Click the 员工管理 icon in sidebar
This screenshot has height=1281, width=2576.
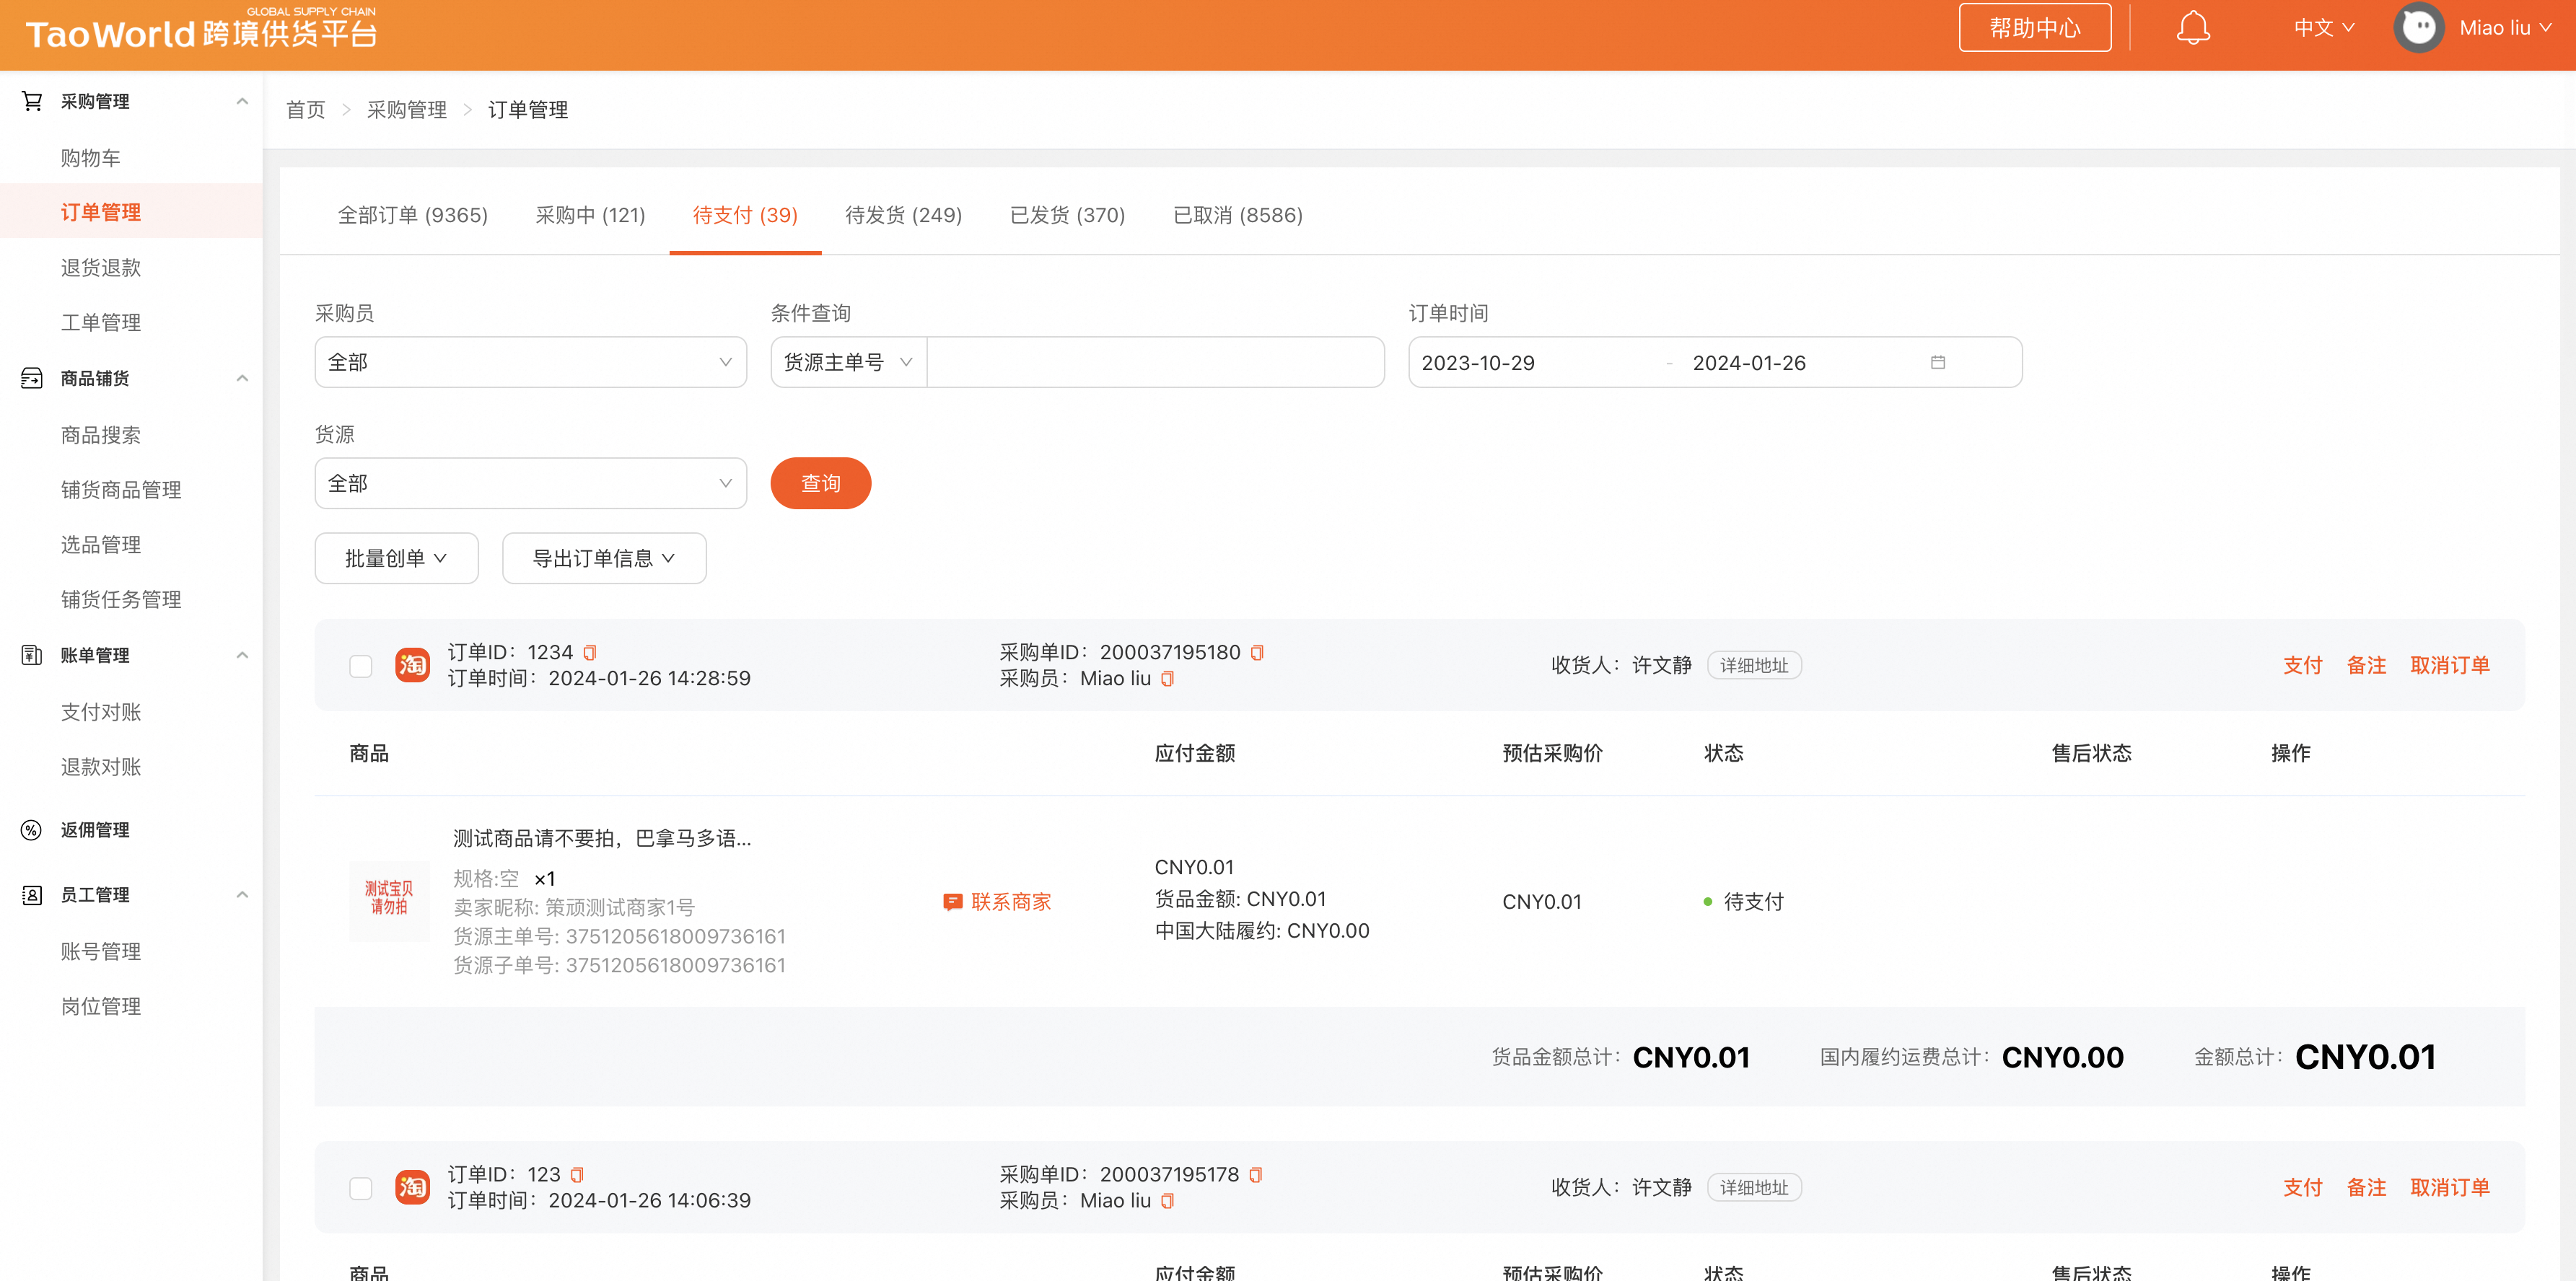click(31, 895)
